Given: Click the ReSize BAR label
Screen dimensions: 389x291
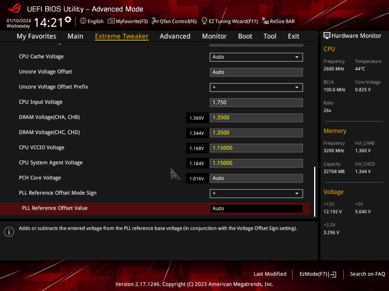Looking at the screenshot, I should pos(282,21).
